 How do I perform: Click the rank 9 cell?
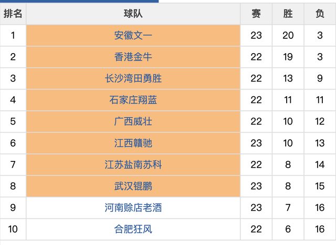pyautogui.click(x=13, y=208)
